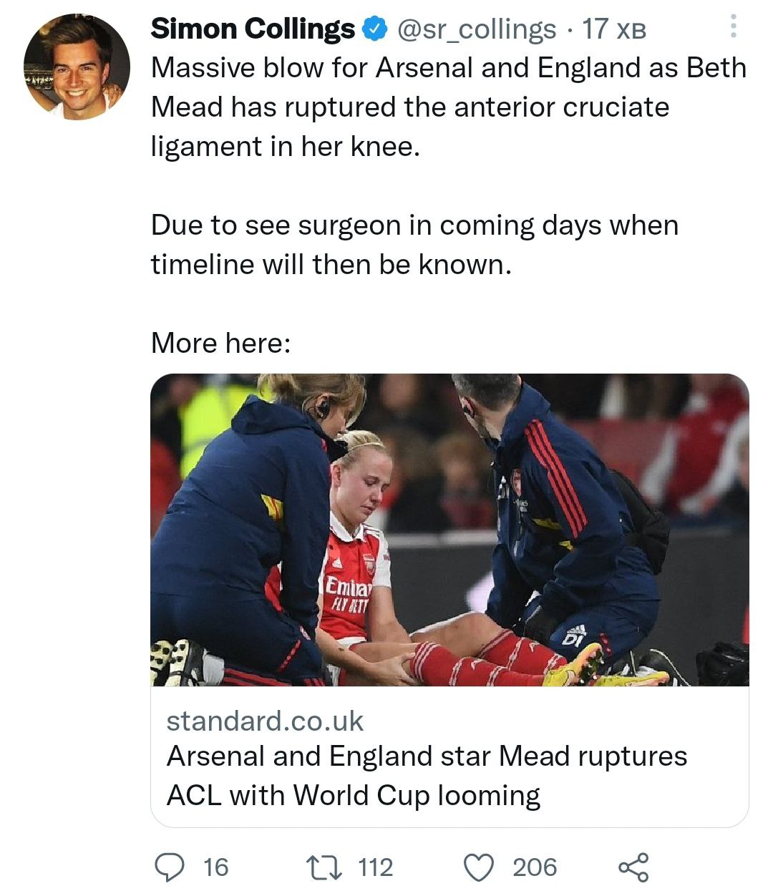Open the reply speech bubble icon

pyautogui.click(x=170, y=867)
